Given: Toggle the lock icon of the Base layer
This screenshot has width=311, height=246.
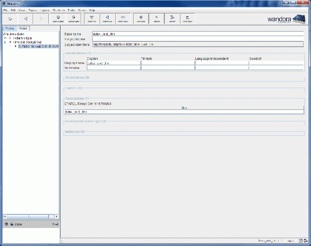Looking at the screenshot, I should coord(11,224).
